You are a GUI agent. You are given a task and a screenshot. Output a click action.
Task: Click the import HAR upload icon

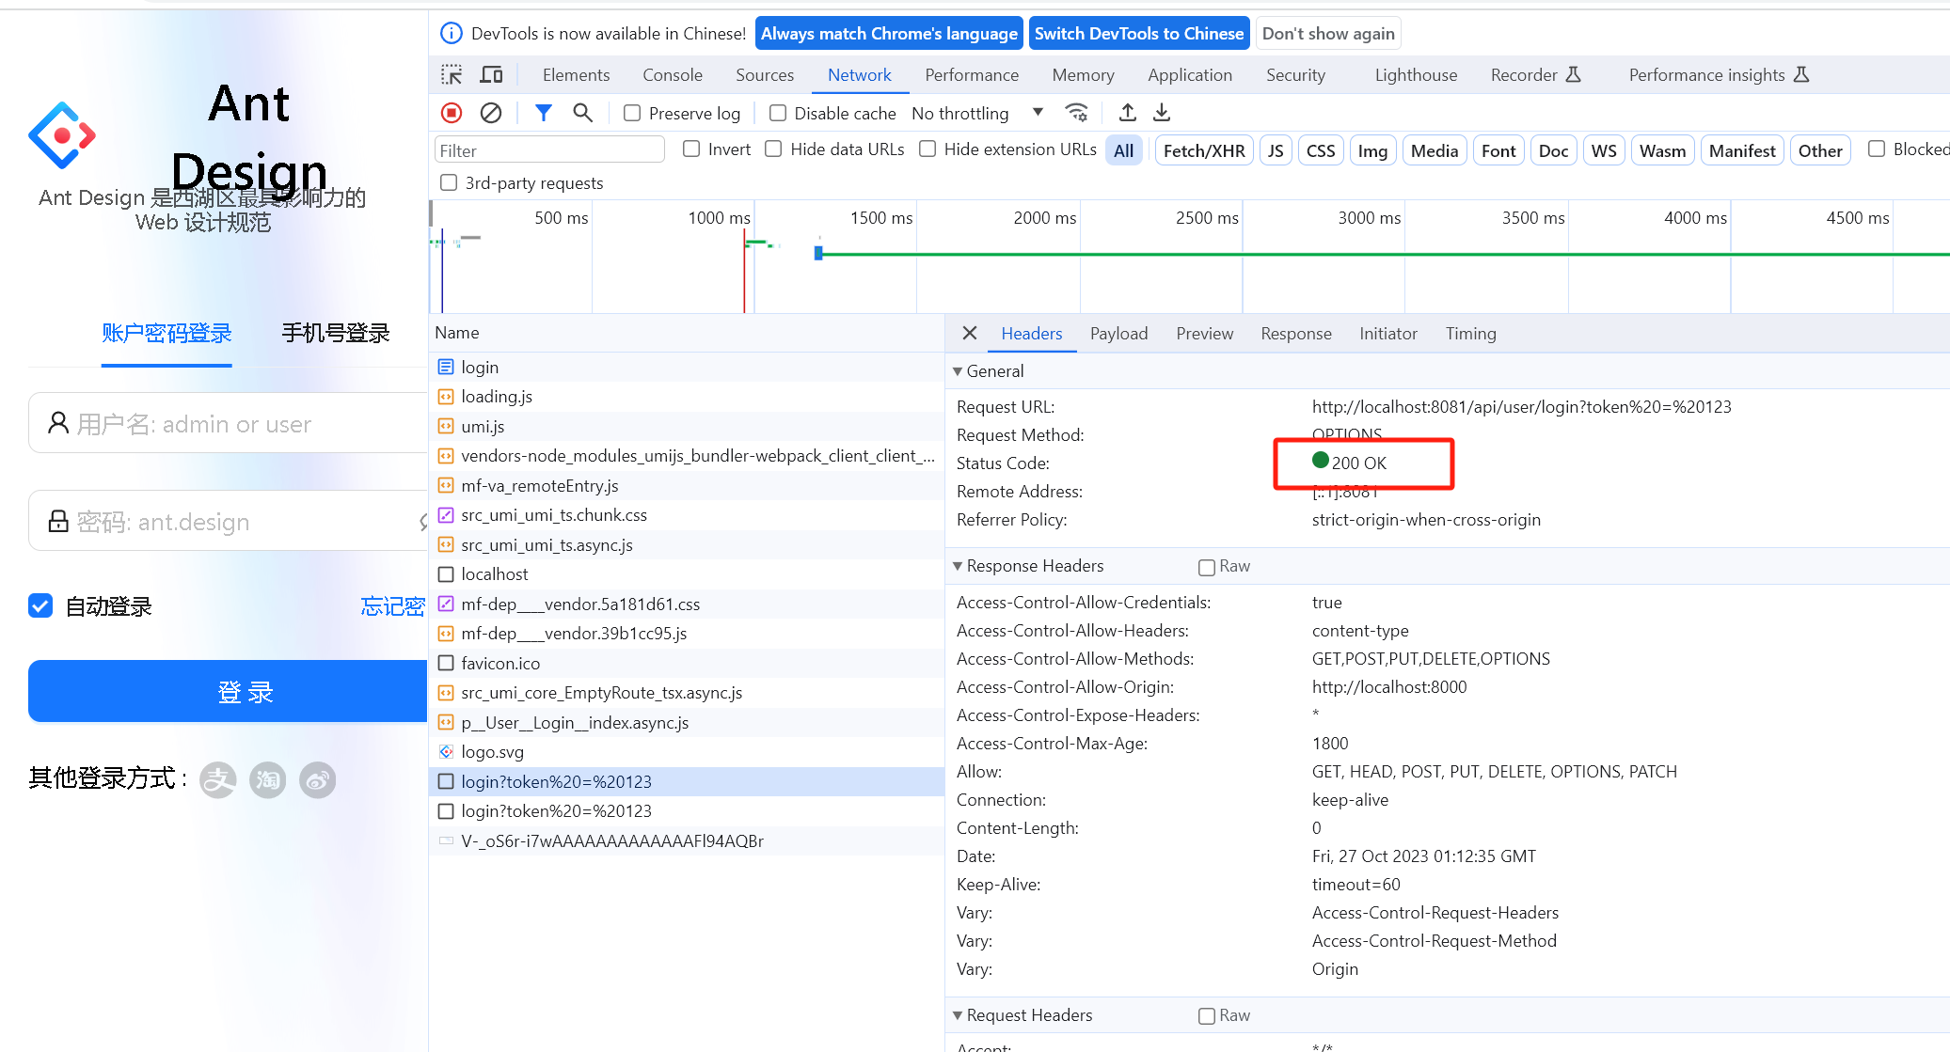[1127, 113]
